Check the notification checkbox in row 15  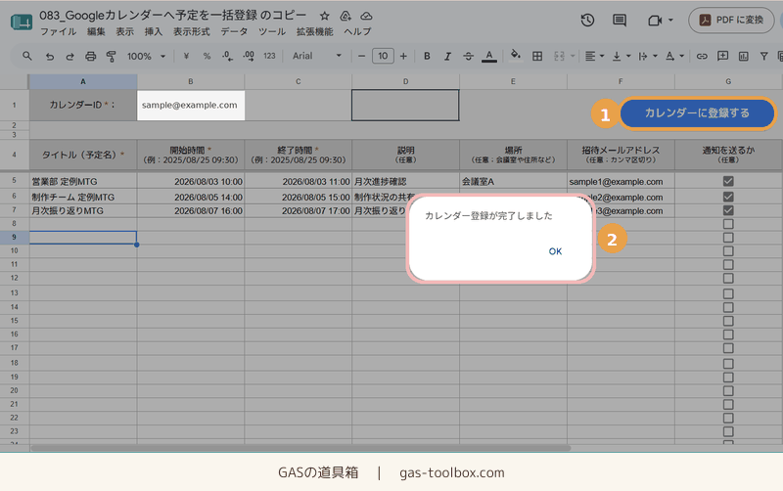coord(728,321)
